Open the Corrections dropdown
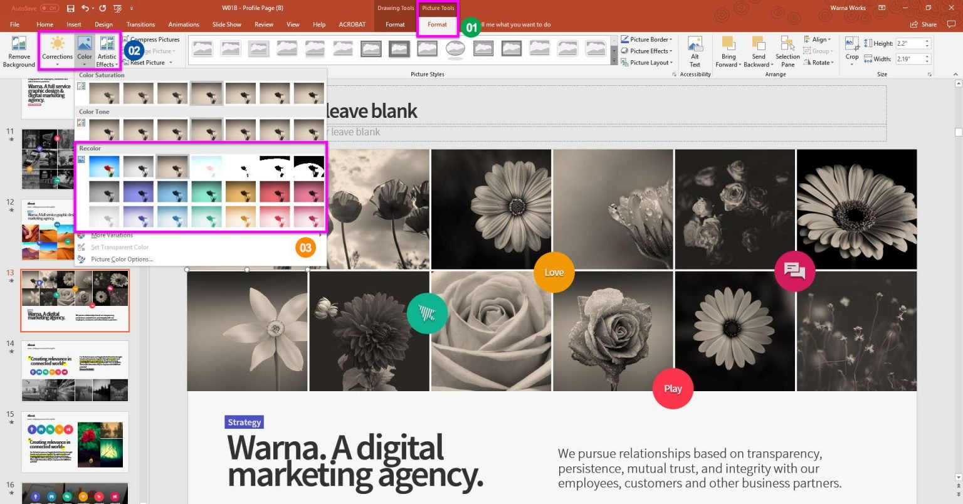Viewport: 963px width, 504px height. (57, 50)
